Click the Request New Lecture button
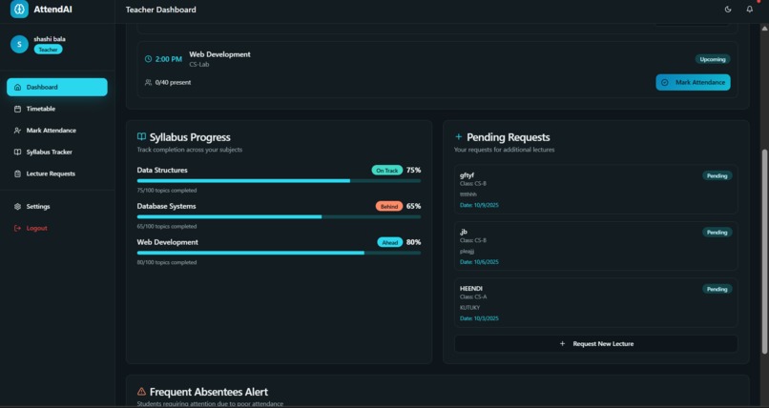 point(596,344)
